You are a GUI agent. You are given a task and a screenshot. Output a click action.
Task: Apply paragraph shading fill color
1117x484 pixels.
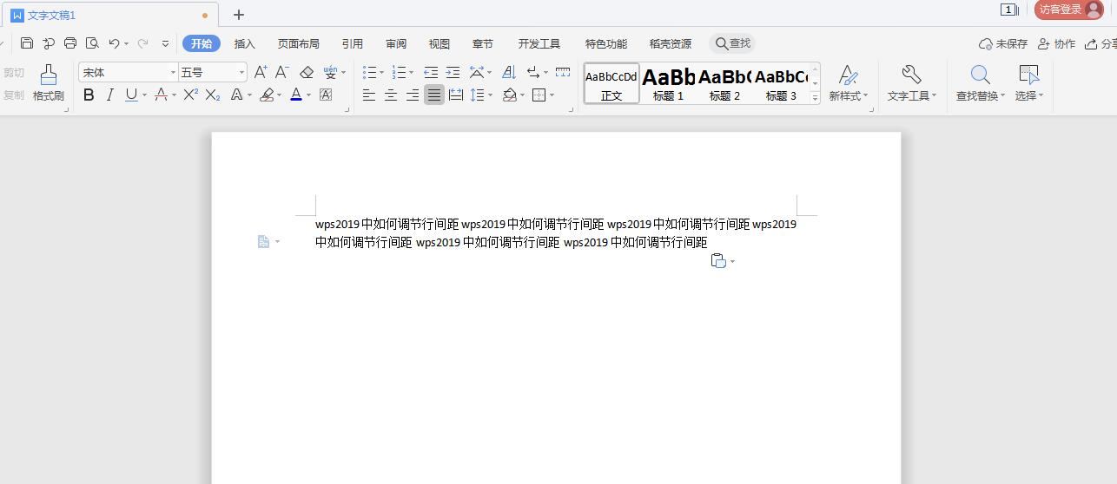point(510,95)
